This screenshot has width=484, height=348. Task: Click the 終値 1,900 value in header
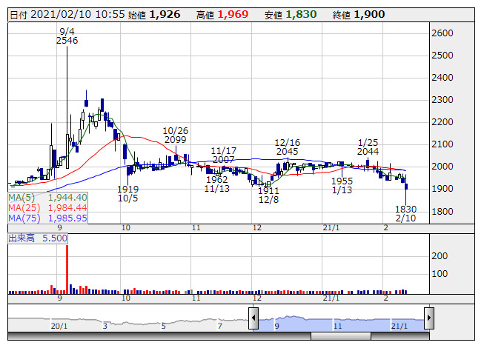click(x=368, y=14)
